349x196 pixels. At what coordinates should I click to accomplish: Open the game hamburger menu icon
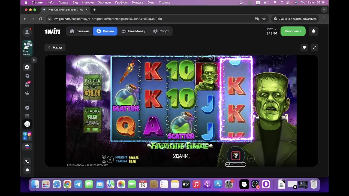(x=104, y=157)
